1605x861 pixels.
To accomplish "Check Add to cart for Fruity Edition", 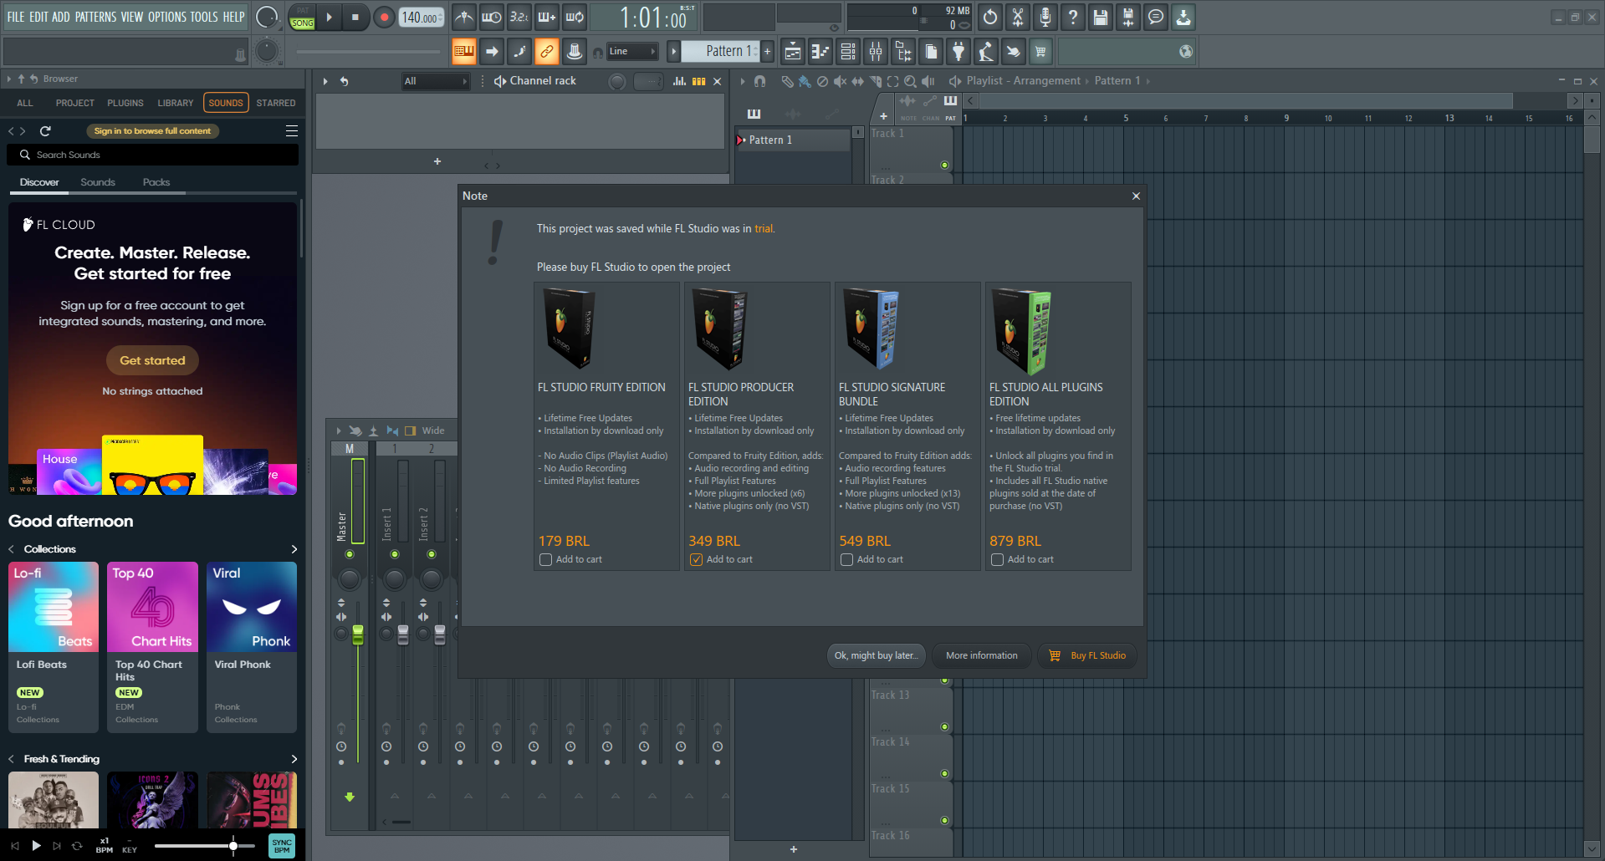I will (x=546, y=560).
